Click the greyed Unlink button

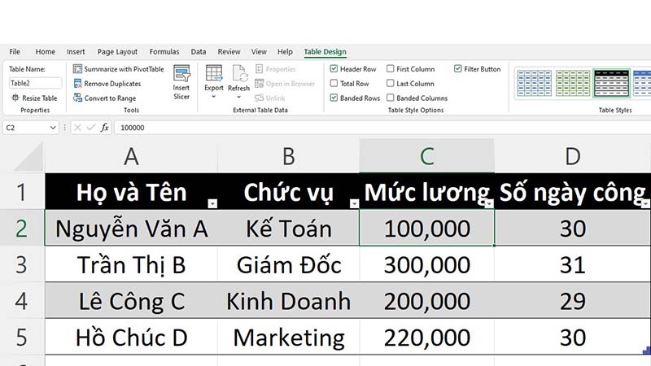[x=270, y=98]
